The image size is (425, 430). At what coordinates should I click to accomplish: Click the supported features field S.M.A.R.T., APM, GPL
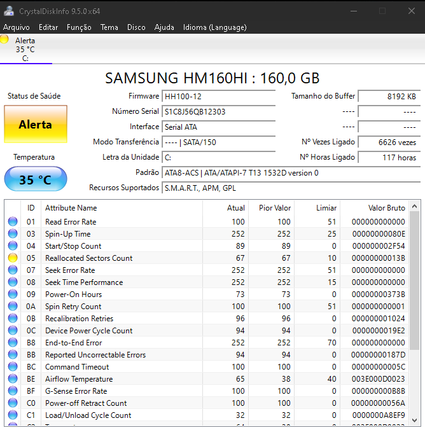tap(291, 188)
